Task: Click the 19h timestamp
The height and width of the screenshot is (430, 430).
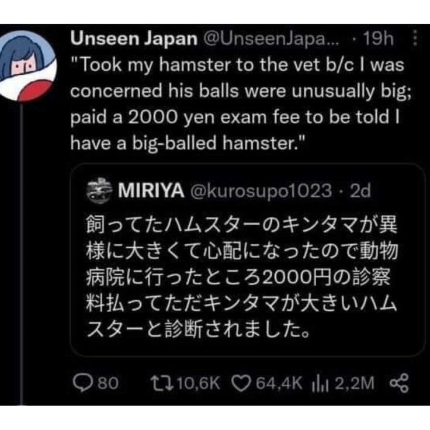Action: pyautogui.click(x=379, y=39)
